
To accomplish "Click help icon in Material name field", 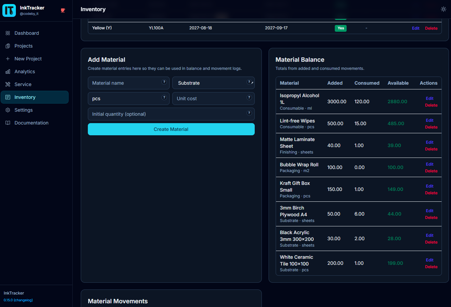I will 164,82.
